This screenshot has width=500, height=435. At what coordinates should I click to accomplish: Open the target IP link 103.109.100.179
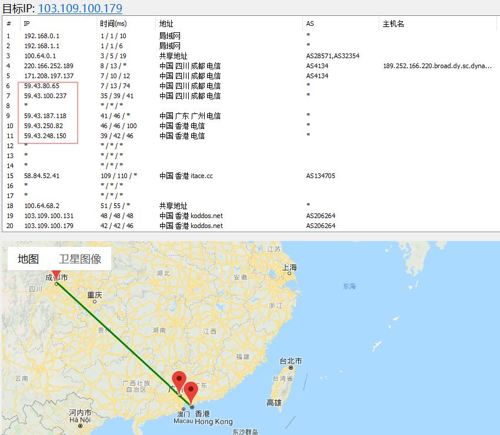pos(80,8)
